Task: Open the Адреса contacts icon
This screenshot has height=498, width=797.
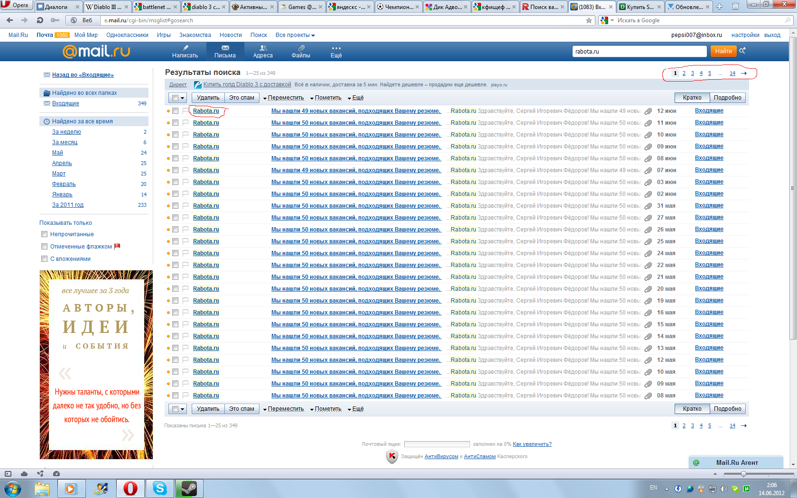Action: point(263,48)
